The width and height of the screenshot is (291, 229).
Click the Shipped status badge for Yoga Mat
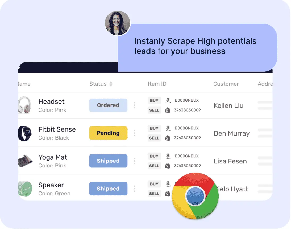(108, 161)
